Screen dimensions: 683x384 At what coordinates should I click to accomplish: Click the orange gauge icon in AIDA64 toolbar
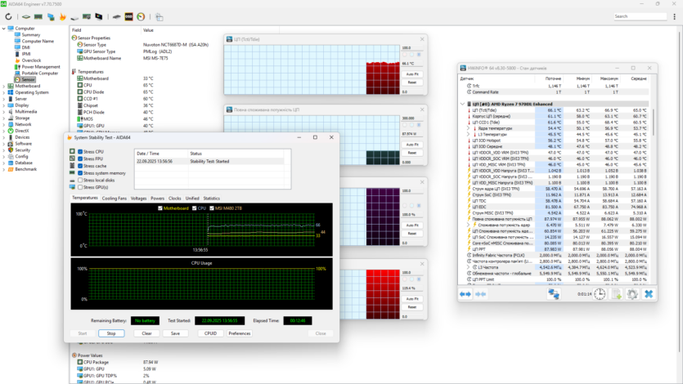coord(141,16)
